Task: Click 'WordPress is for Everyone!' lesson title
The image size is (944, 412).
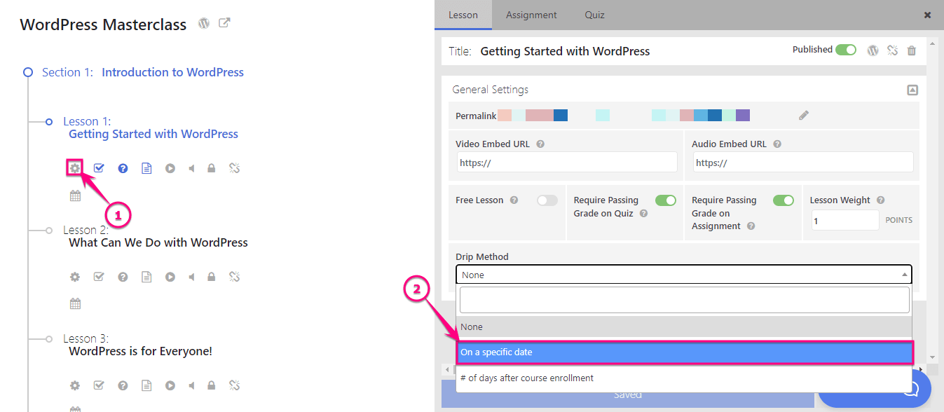Action: point(140,351)
